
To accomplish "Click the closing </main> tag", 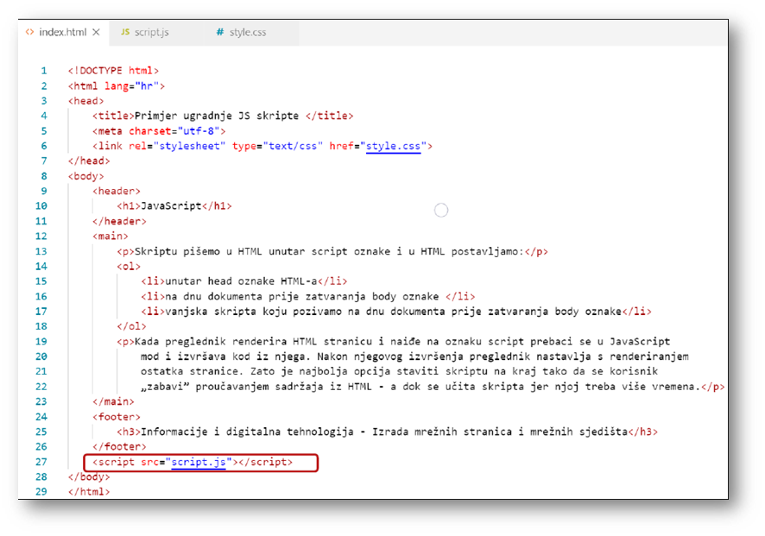I will 113,402.
